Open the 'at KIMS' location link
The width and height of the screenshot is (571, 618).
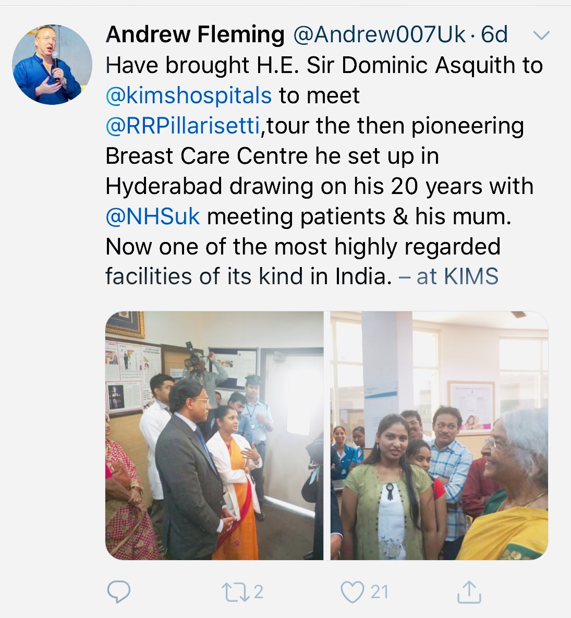coord(448,276)
